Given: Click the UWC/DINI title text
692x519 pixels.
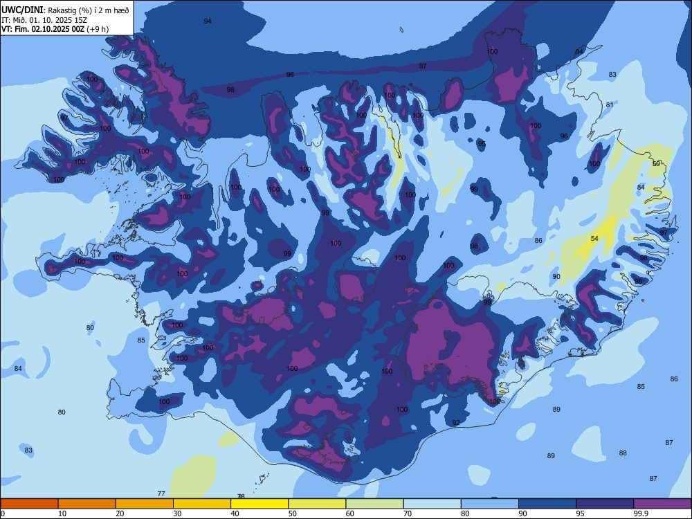Looking at the screenshot, I should click(22, 10).
